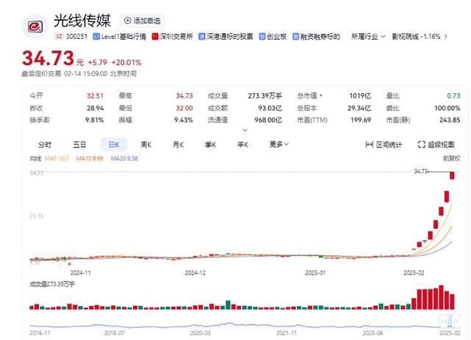The height and width of the screenshot is (340, 471).
Task: Click the 9.81% turnover rate value
Action: click(x=94, y=120)
